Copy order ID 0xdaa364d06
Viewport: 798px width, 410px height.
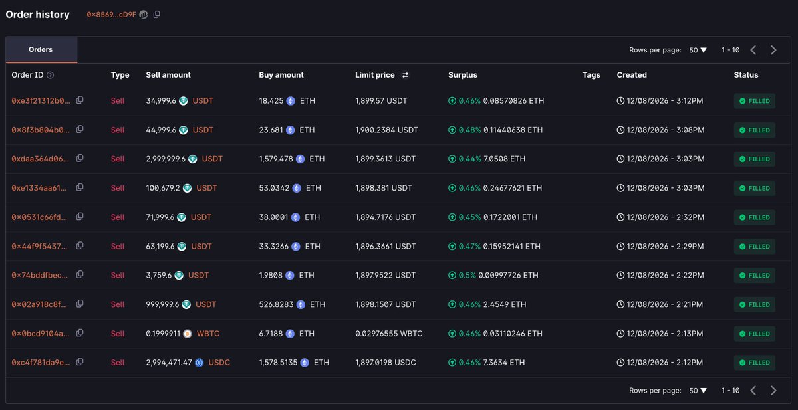tap(80, 159)
